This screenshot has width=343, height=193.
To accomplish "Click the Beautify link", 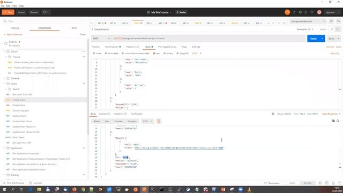I will point(335,54).
